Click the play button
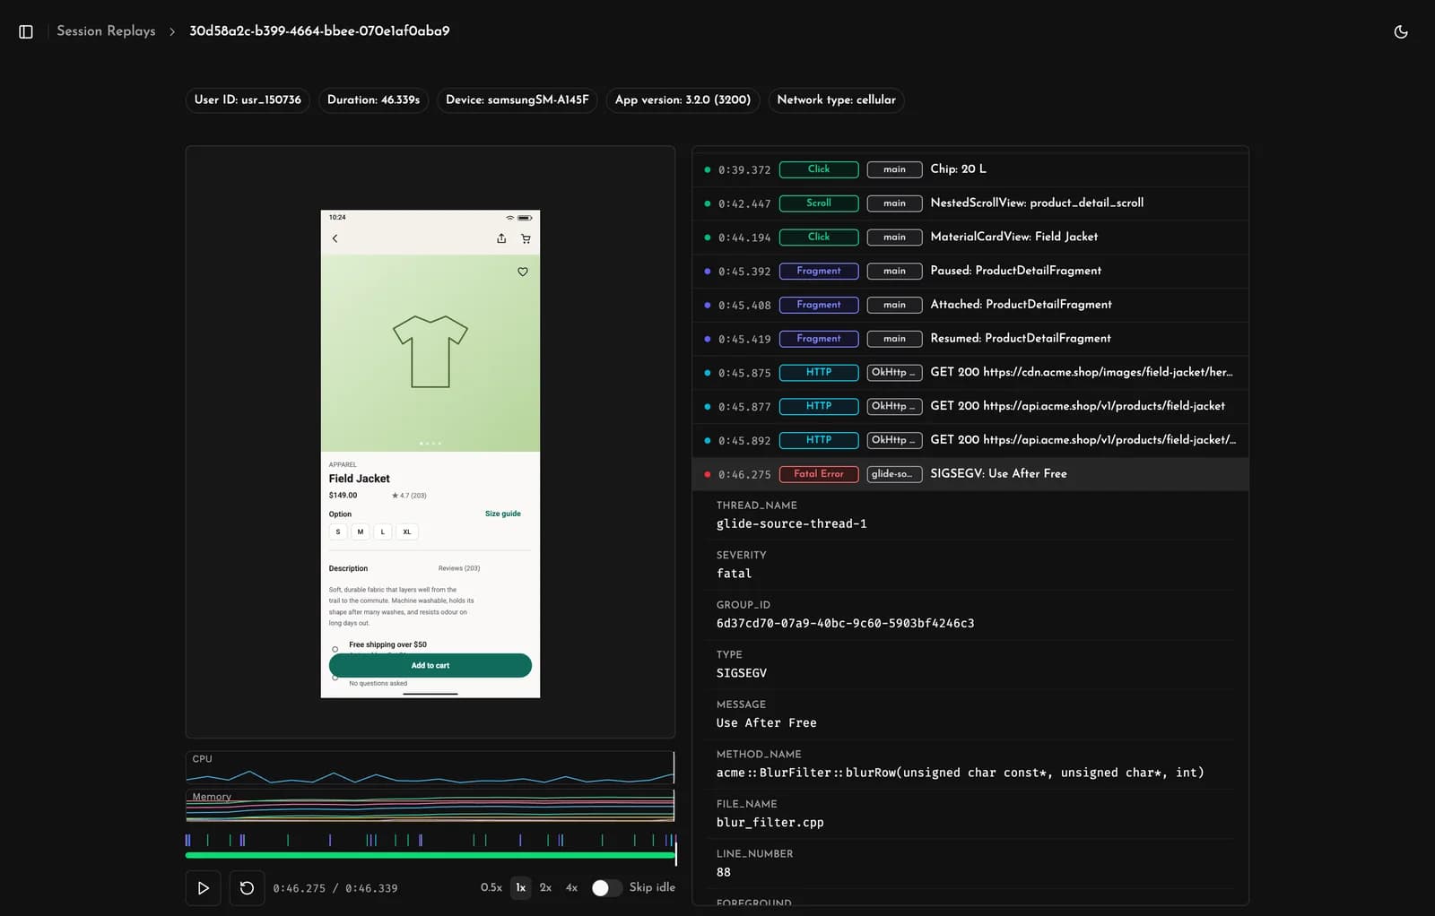Image resolution: width=1435 pixels, height=916 pixels. pyautogui.click(x=204, y=888)
